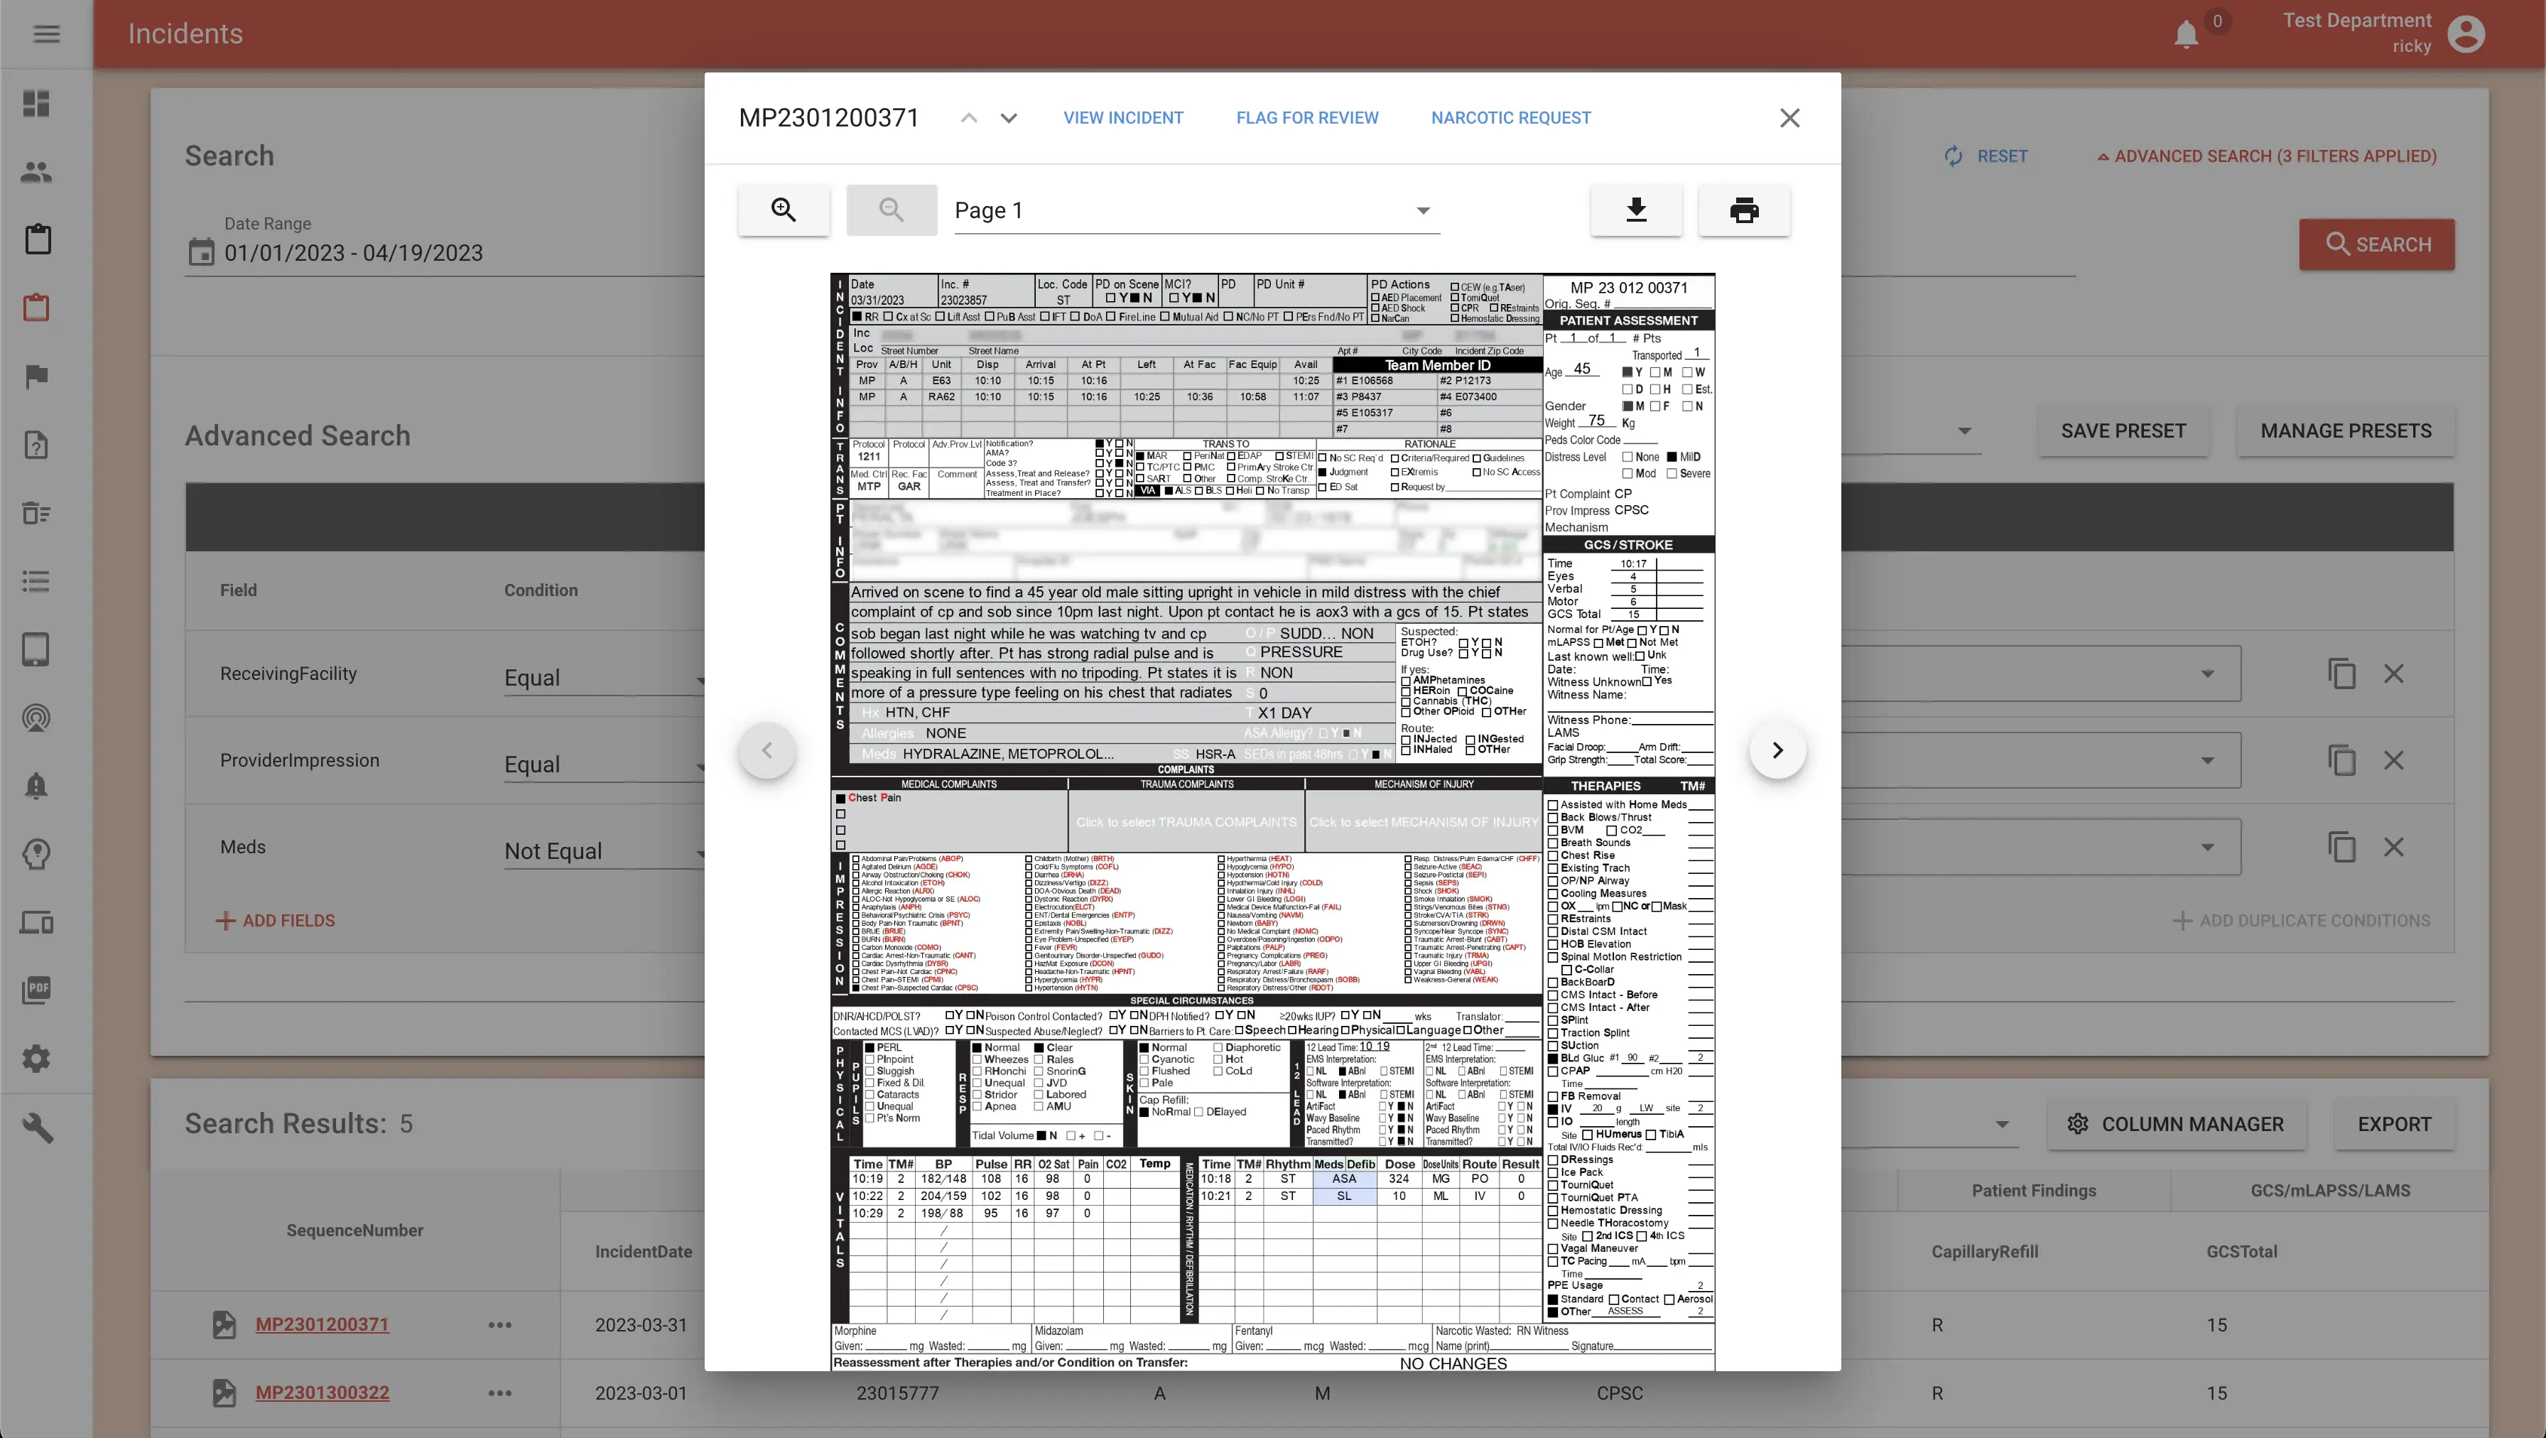Click calendar icon beside Date Range
The width and height of the screenshot is (2546, 1438).
tap(200, 253)
